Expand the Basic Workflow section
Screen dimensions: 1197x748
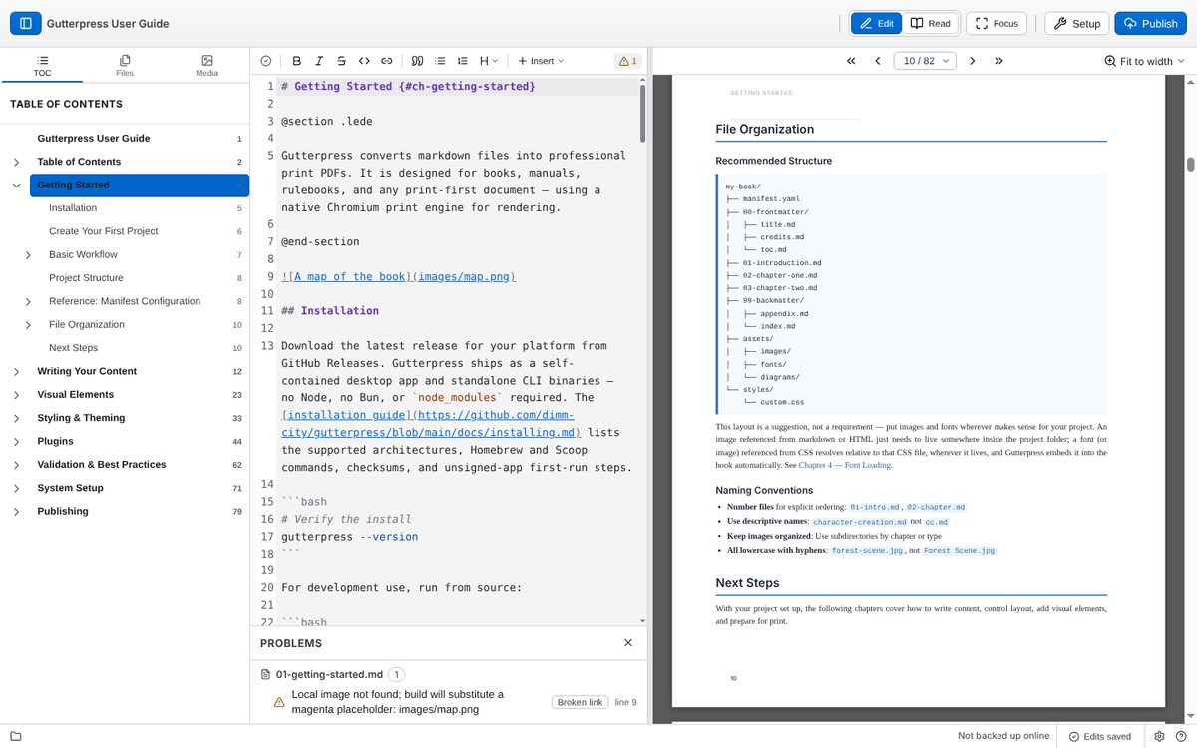point(28,254)
